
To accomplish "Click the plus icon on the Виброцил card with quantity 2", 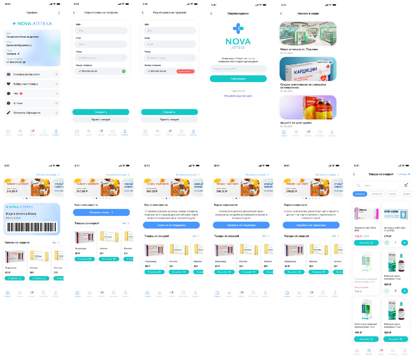I will (405, 291).
